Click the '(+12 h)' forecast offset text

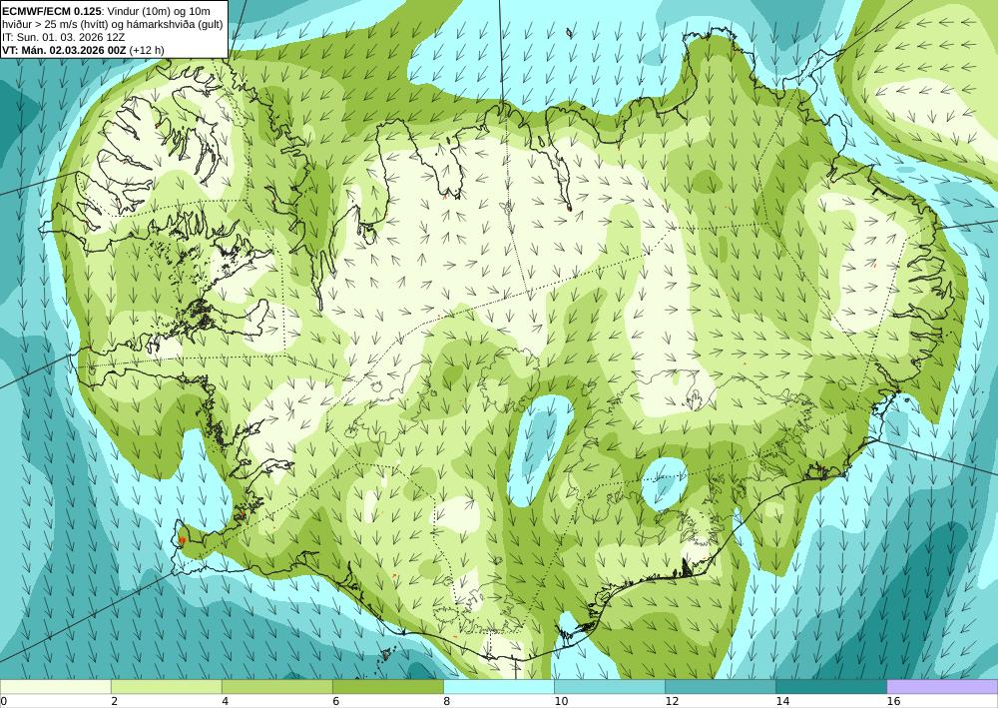point(149,50)
